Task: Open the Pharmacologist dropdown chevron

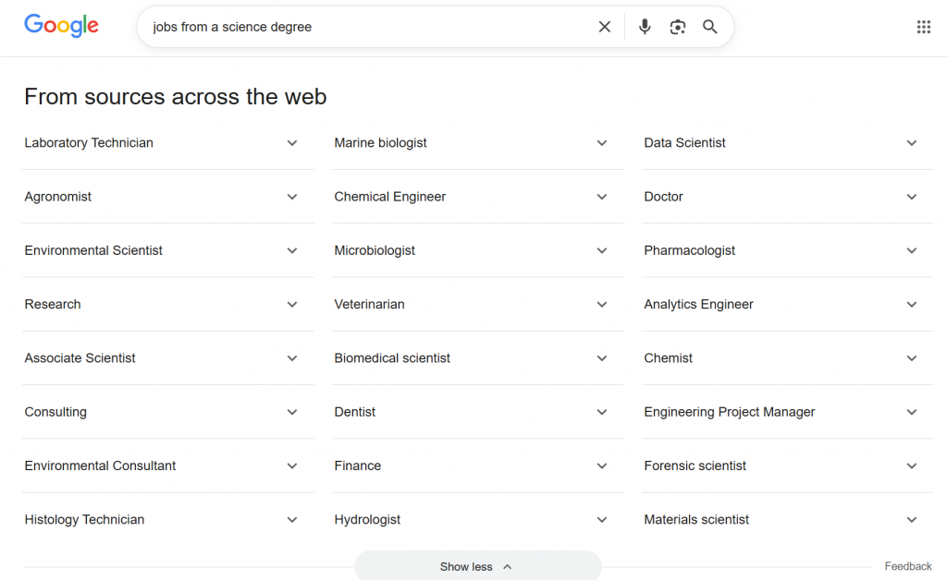Action: pos(912,250)
